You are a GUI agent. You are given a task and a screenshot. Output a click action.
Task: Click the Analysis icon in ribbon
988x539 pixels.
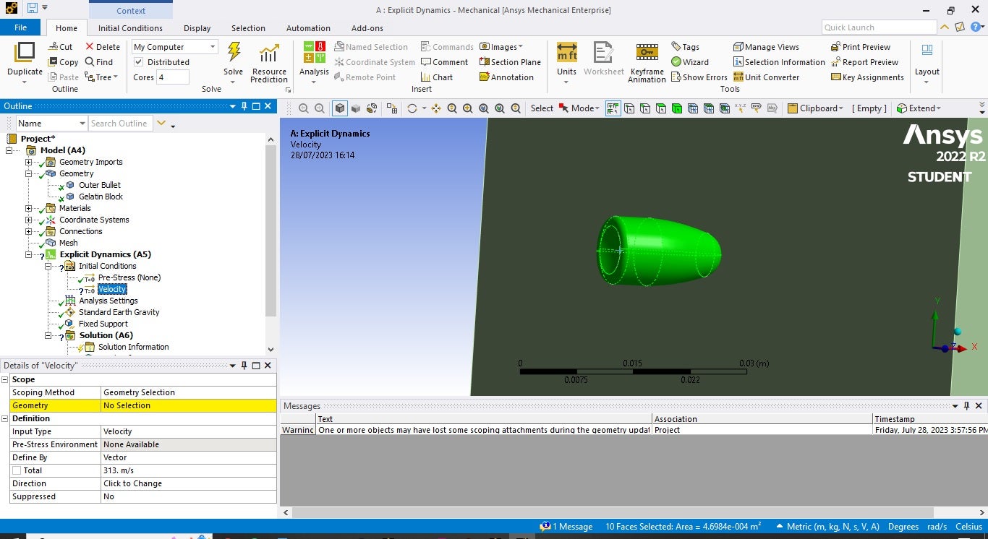click(x=314, y=53)
